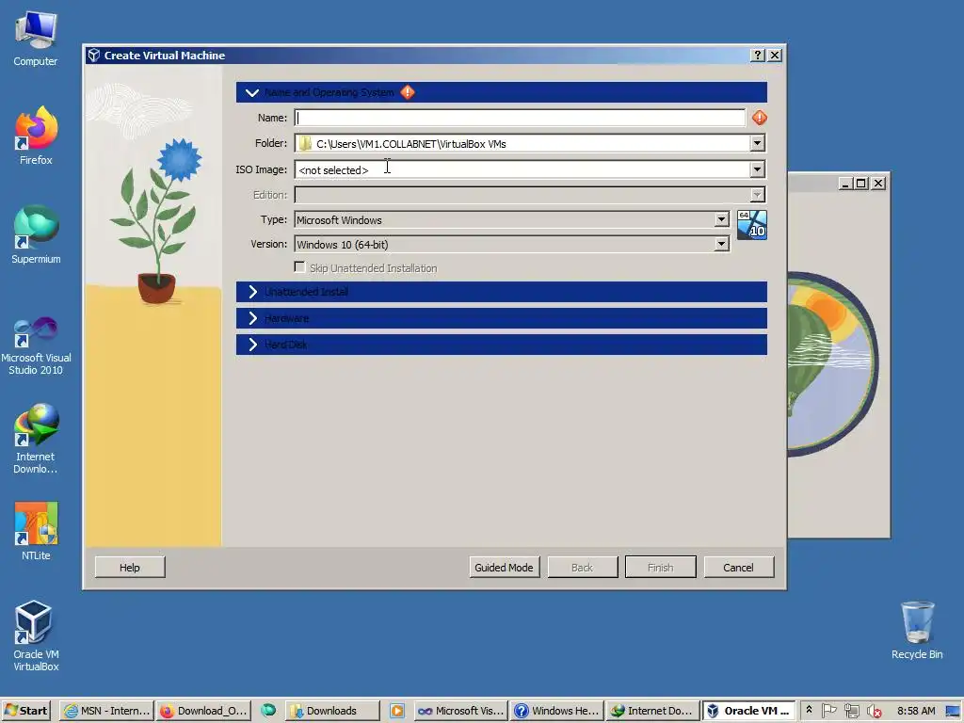Click the media player icon in the taskbar
The width and height of the screenshot is (964, 723).
[396, 711]
